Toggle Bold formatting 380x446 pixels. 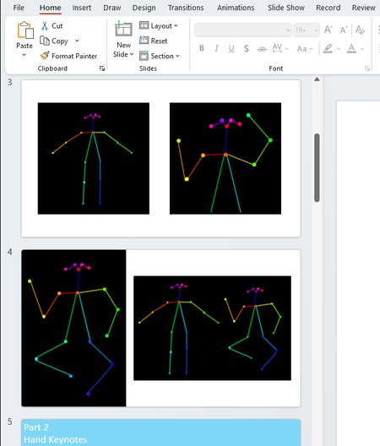tap(201, 48)
